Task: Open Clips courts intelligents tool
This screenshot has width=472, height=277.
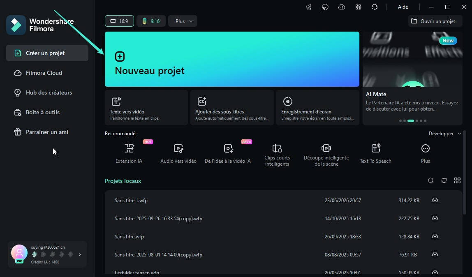Action: pos(277,155)
